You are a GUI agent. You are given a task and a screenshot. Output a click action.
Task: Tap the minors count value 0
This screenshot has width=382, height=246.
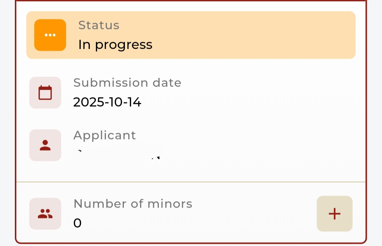click(x=77, y=223)
